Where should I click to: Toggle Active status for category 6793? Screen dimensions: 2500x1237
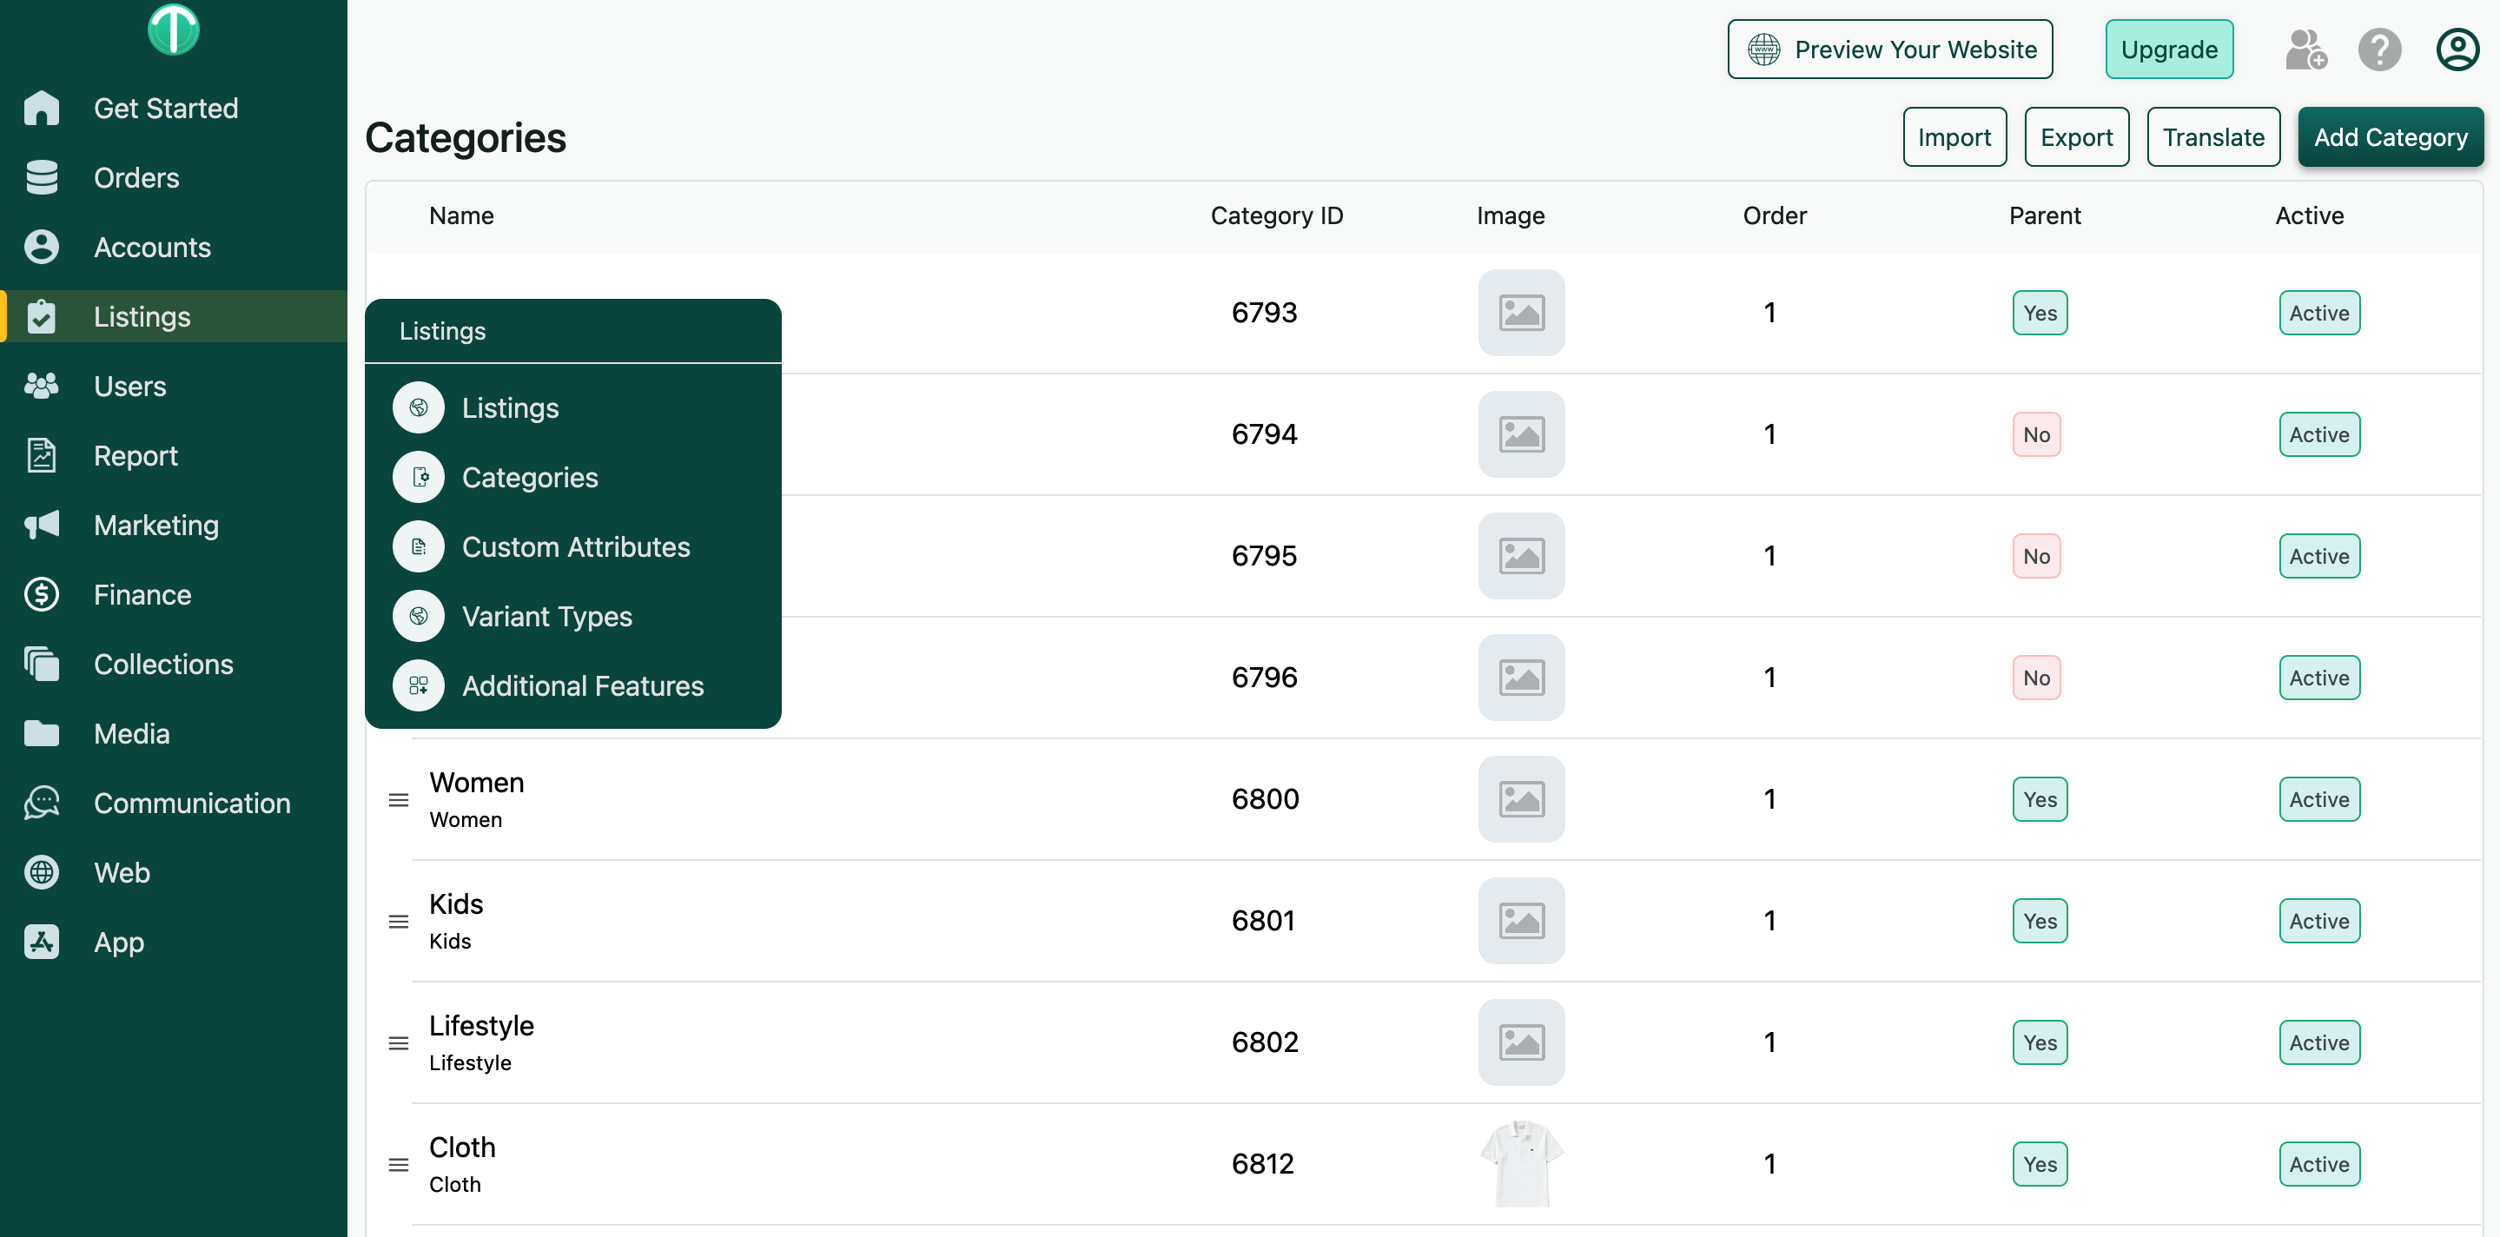[x=2318, y=314]
